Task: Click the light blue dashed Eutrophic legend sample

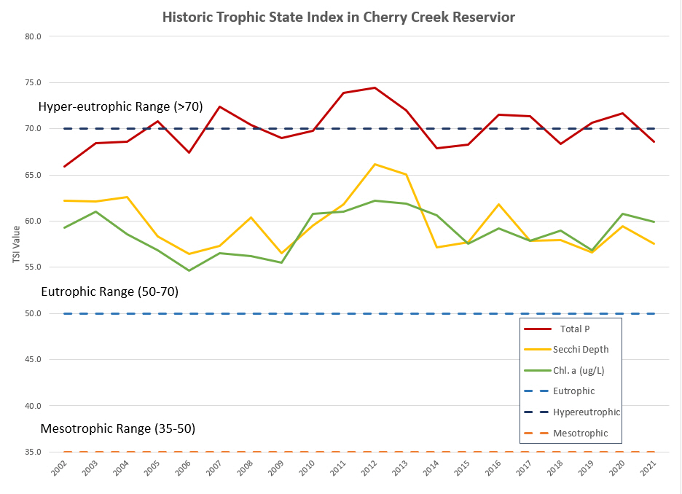Action: pos(537,391)
